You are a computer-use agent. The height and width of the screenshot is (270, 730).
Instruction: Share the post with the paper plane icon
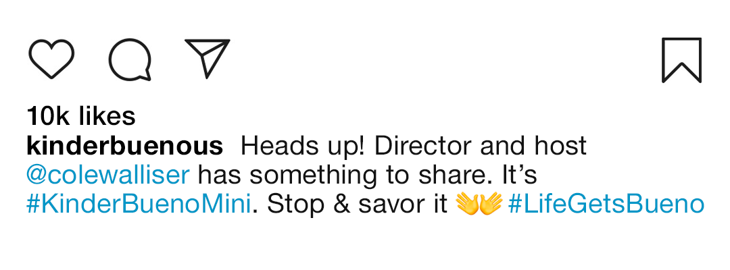point(207,57)
